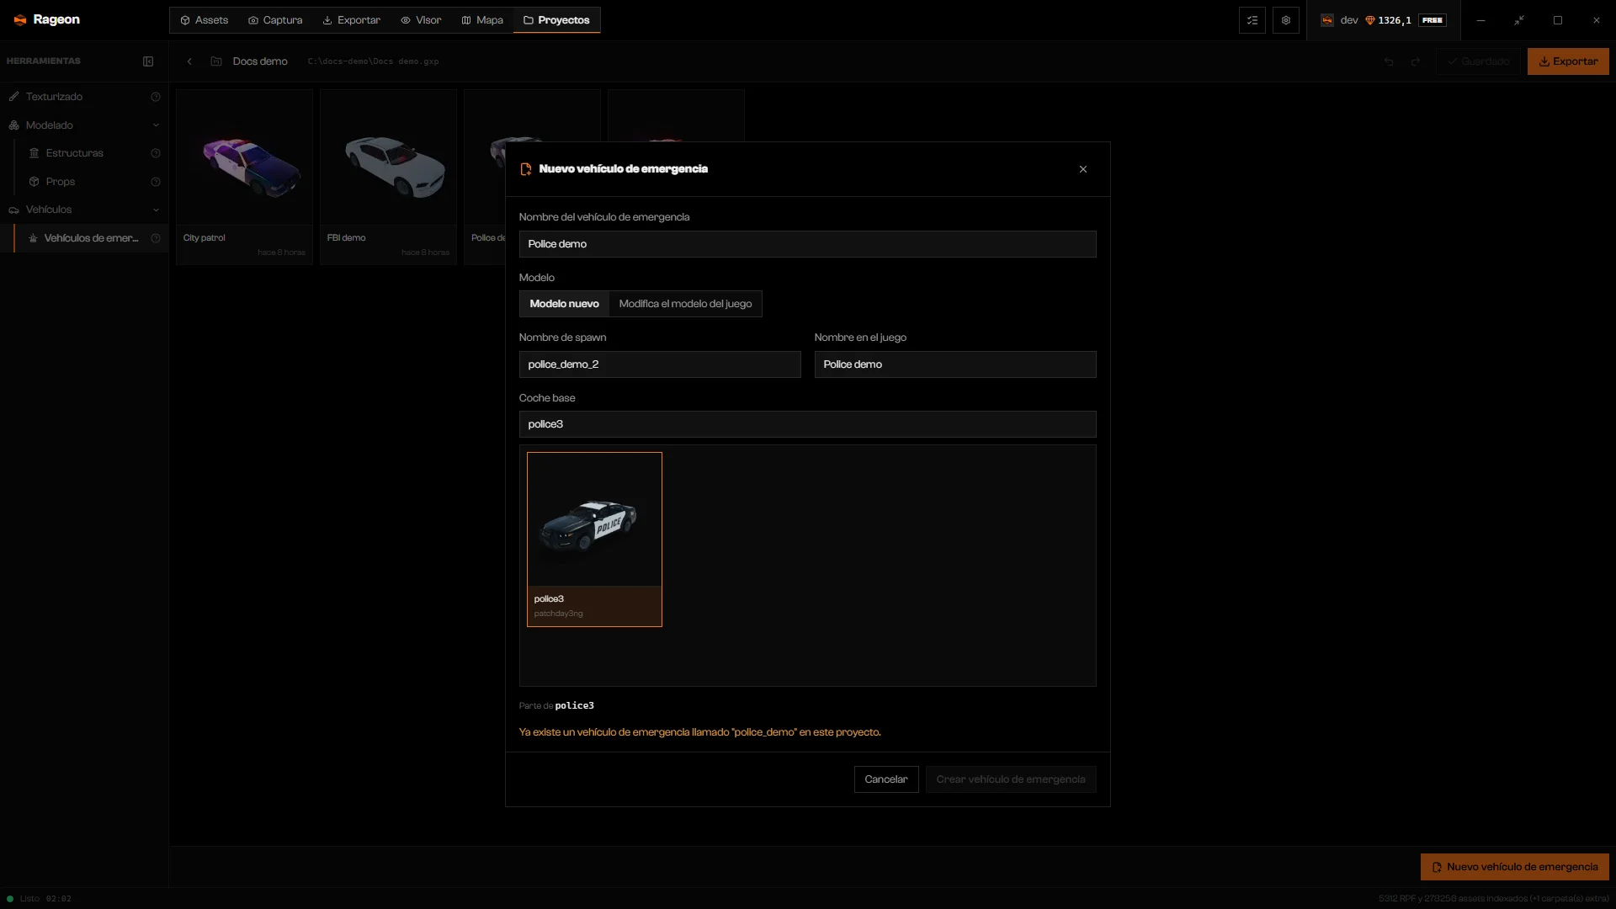1616x909 pixels.
Task: Select the police3 car thumbnail
Action: coord(594,540)
